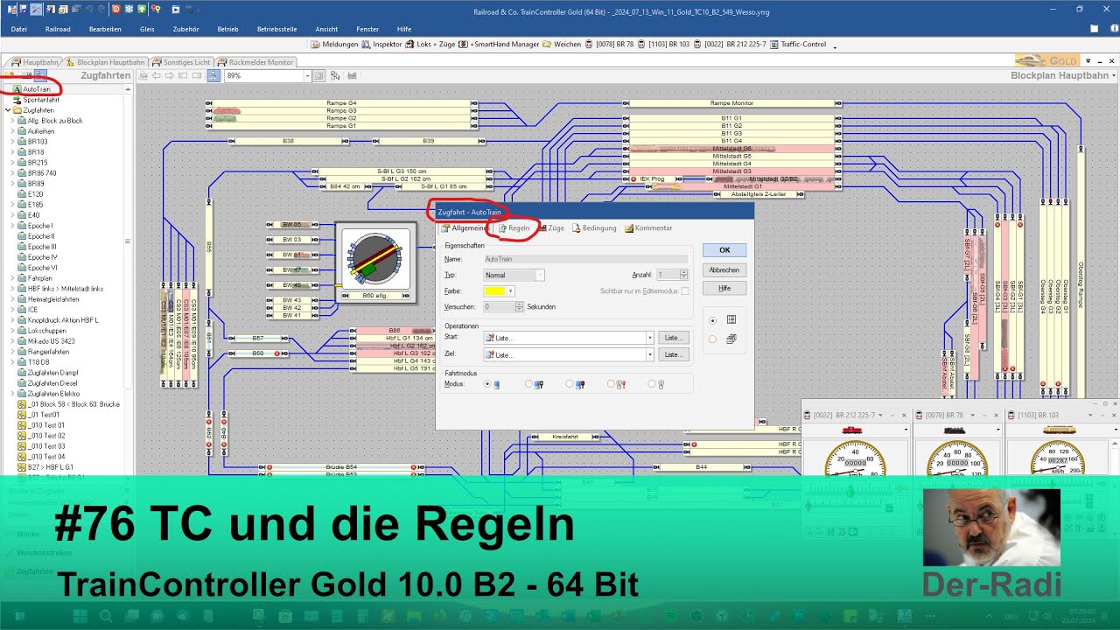The width and height of the screenshot is (1120, 630).
Task: Click the Liste... button beside Ziel
Action: coord(673,355)
